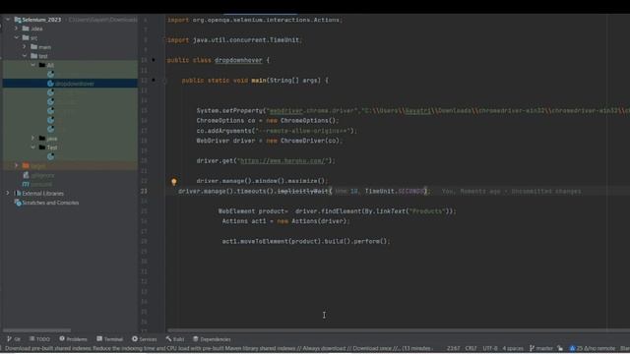Toggle the read-only lock icon
The width and height of the screenshot is (630, 354).
(x=560, y=348)
